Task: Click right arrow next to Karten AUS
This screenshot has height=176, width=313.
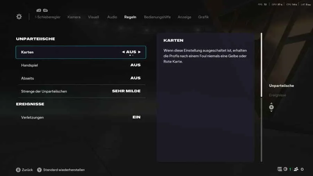Action: pyautogui.click(x=139, y=52)
